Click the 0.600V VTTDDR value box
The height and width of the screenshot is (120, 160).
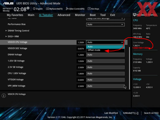[81, 80]
